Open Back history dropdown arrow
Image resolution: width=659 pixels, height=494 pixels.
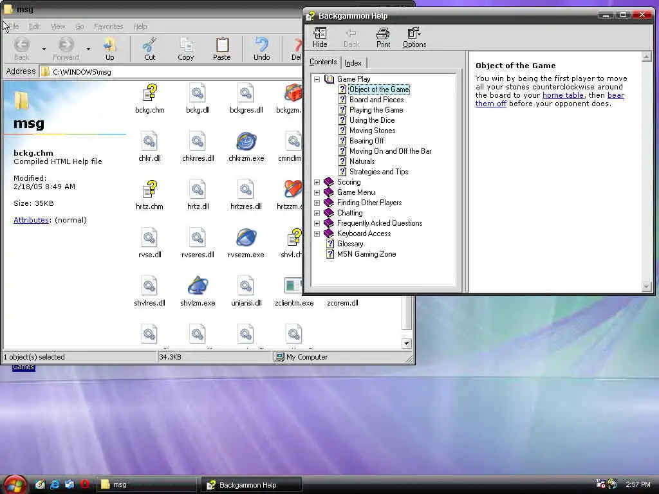44,49
